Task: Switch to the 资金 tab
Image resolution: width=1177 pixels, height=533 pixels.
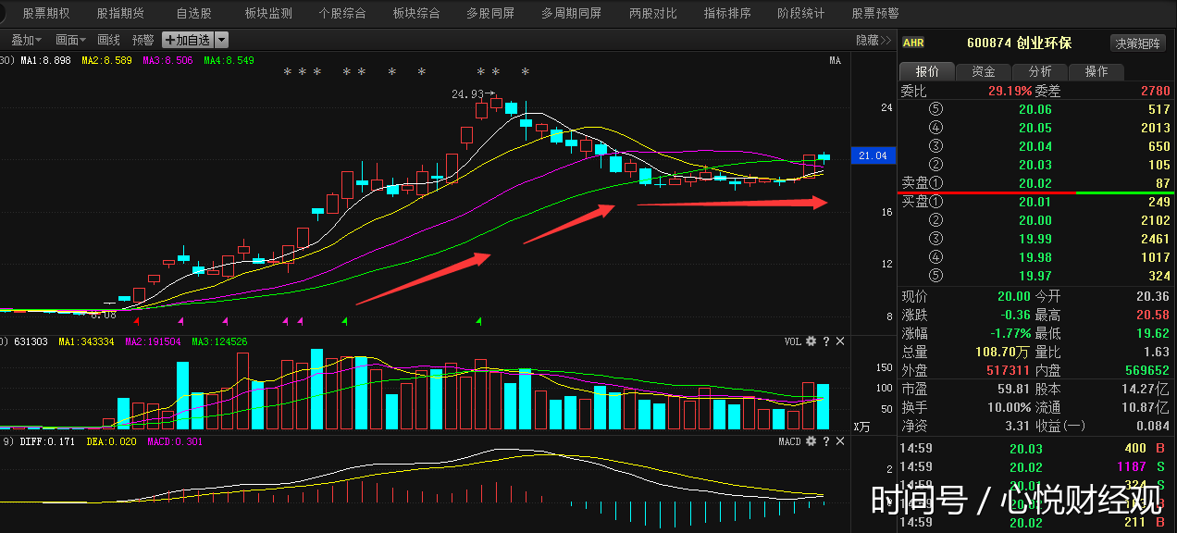Action: coord(984,72)
